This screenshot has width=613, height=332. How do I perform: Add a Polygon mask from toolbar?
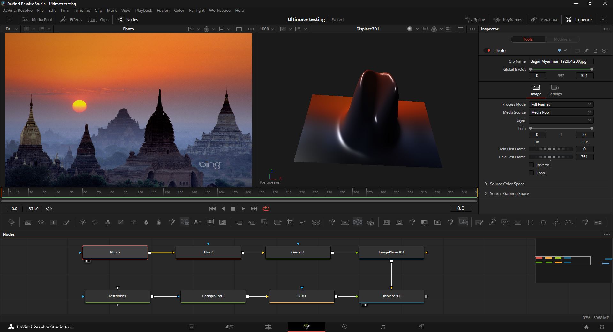tap(556, 222)
